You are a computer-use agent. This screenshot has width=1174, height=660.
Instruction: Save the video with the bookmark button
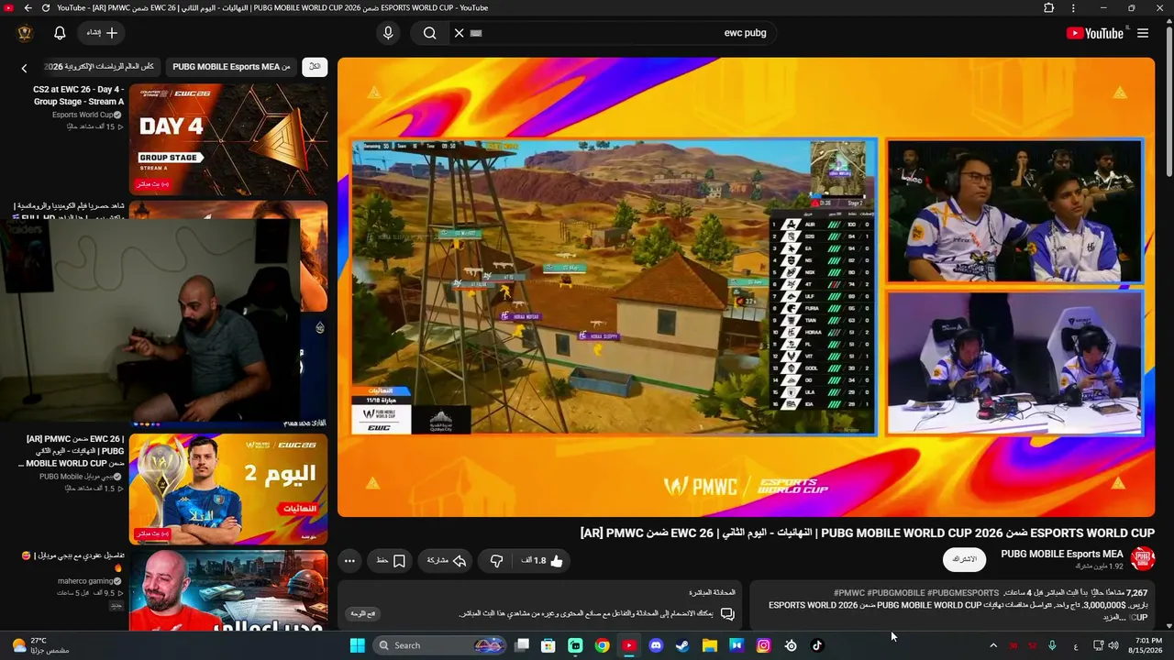pos(390,560)
